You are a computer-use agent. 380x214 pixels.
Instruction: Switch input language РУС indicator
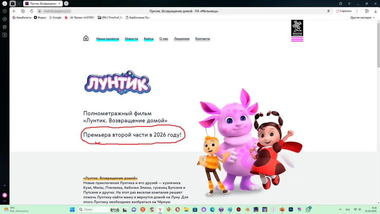[348, 209]
